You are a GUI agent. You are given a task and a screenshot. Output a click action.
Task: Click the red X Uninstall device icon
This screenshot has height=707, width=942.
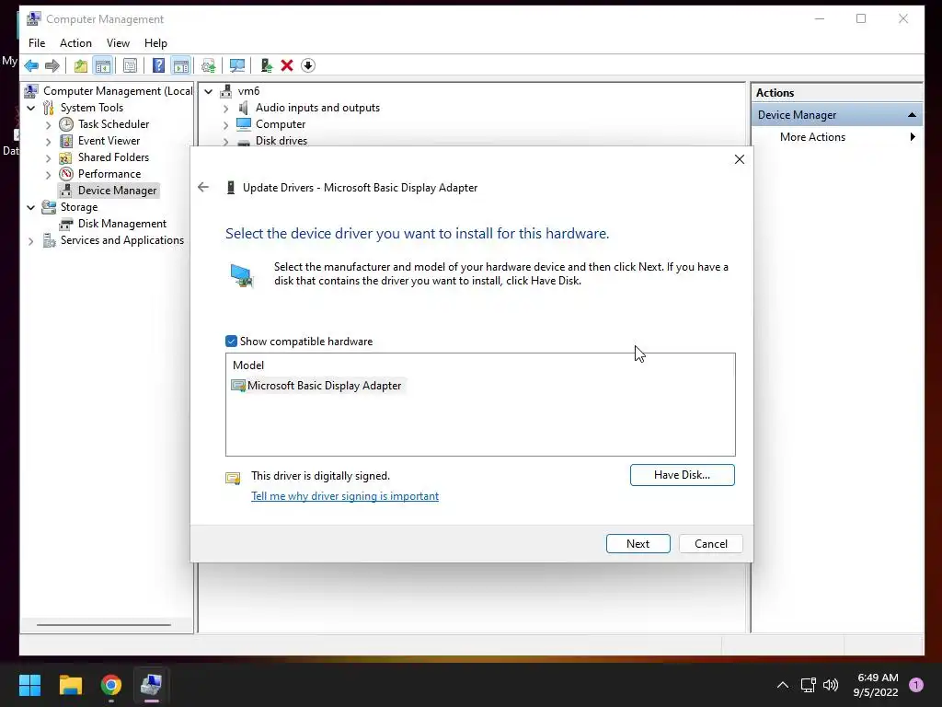tap(287, 65)
